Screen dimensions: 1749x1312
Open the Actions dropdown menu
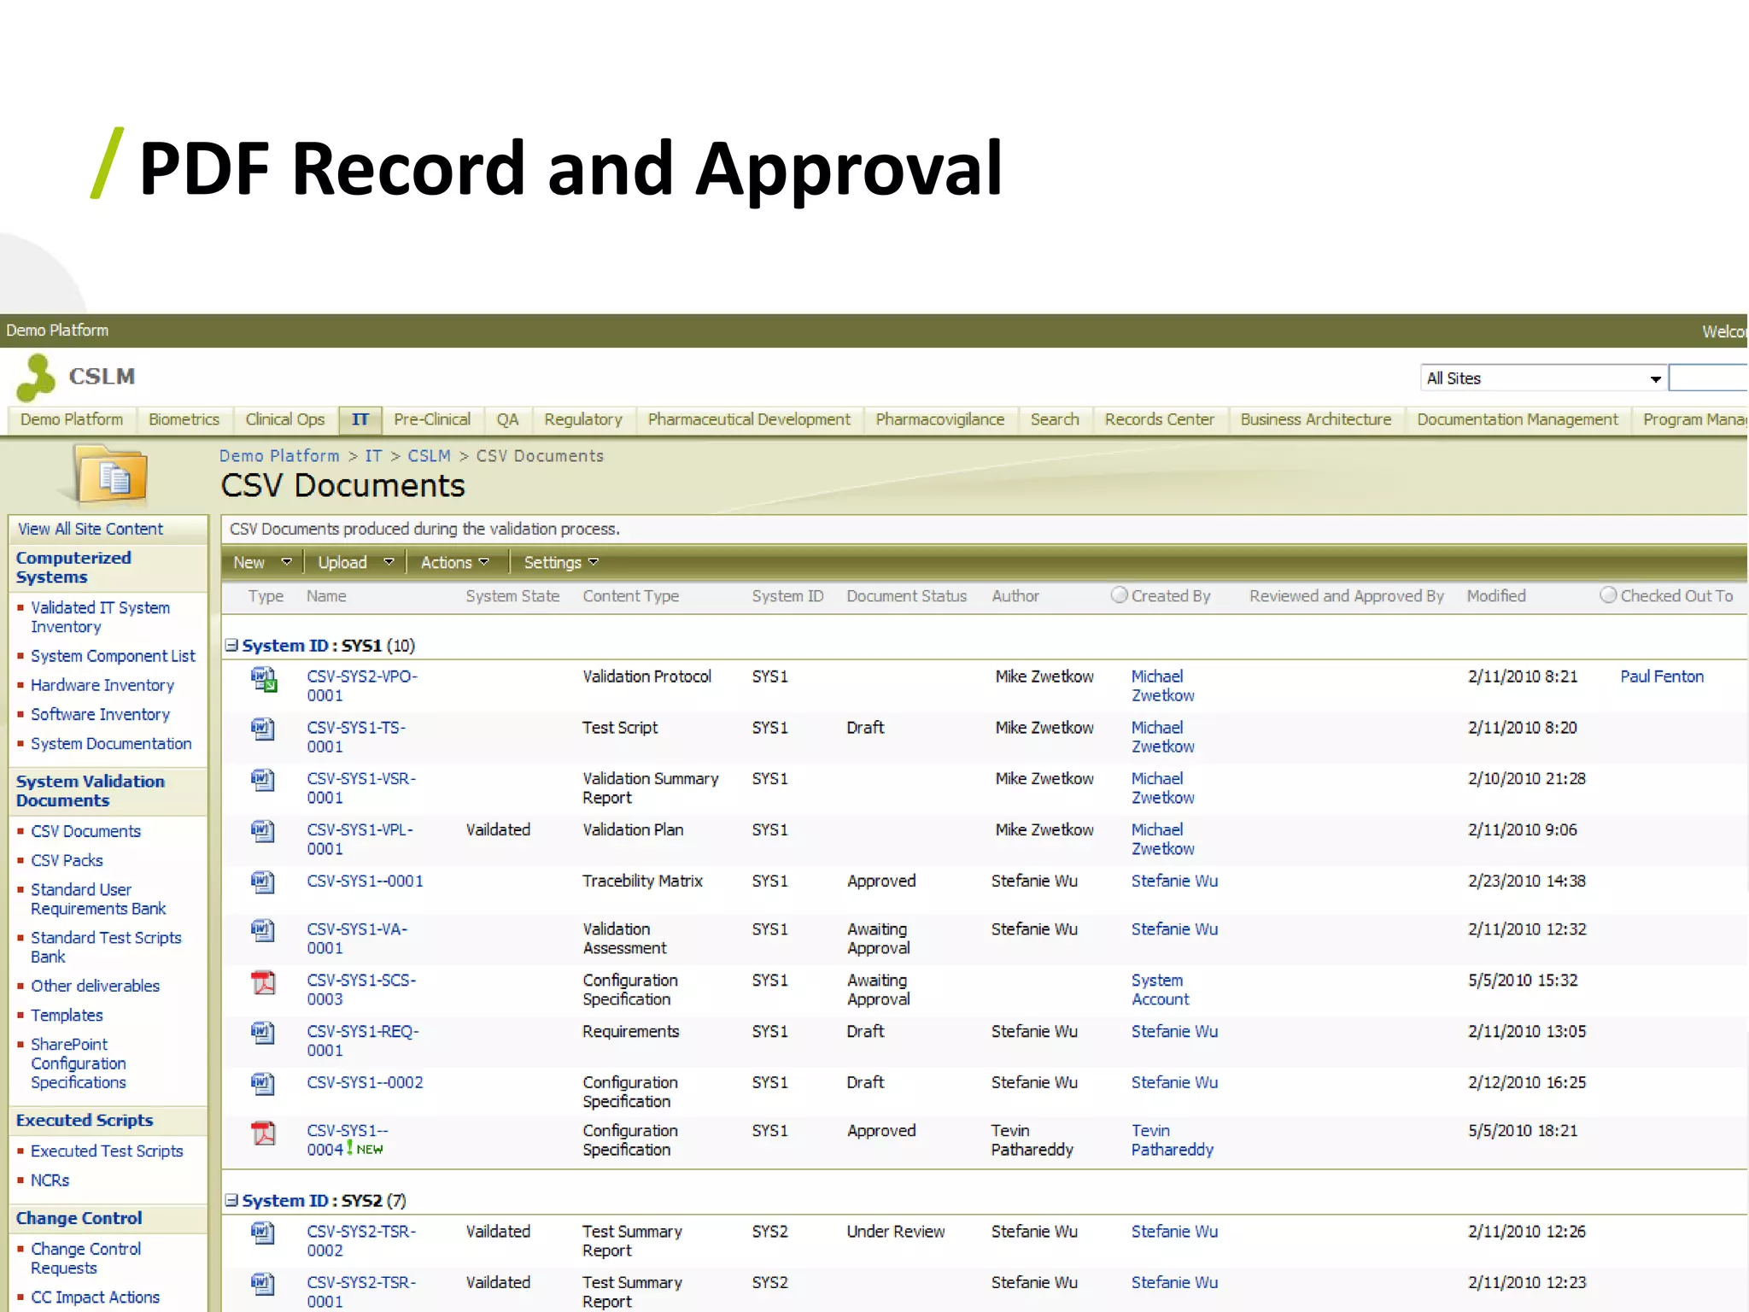click(455, 562)
